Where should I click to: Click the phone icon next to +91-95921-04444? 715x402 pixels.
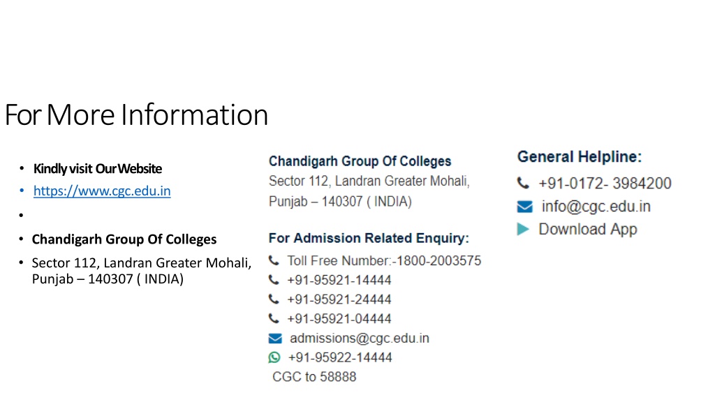pos(274,318)
